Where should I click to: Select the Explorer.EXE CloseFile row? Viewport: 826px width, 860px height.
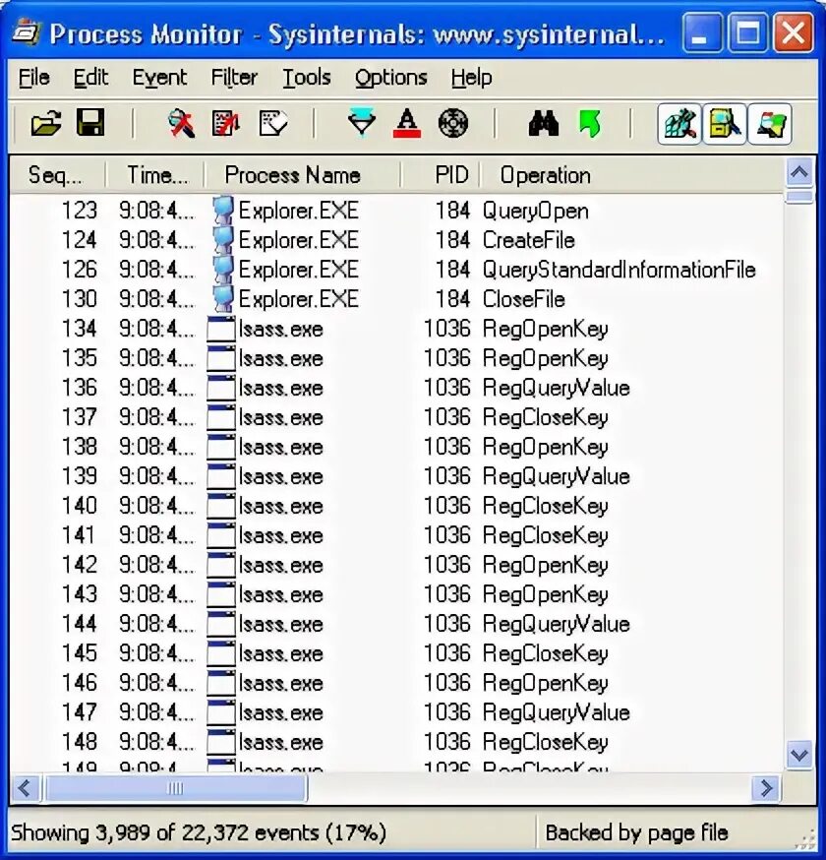click(x=397, y=299)
